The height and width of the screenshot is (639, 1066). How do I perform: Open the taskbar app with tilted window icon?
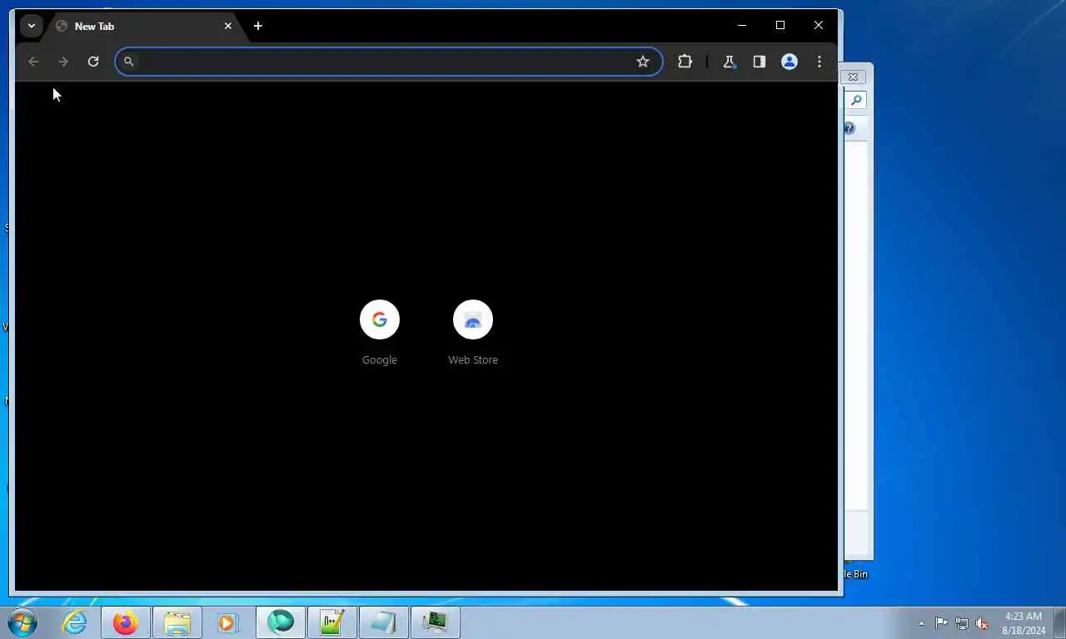384,622
